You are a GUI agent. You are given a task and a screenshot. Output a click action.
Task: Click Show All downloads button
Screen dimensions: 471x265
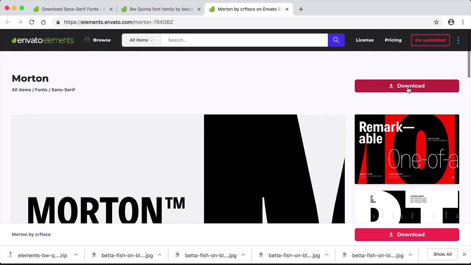[x=442, y=254]
